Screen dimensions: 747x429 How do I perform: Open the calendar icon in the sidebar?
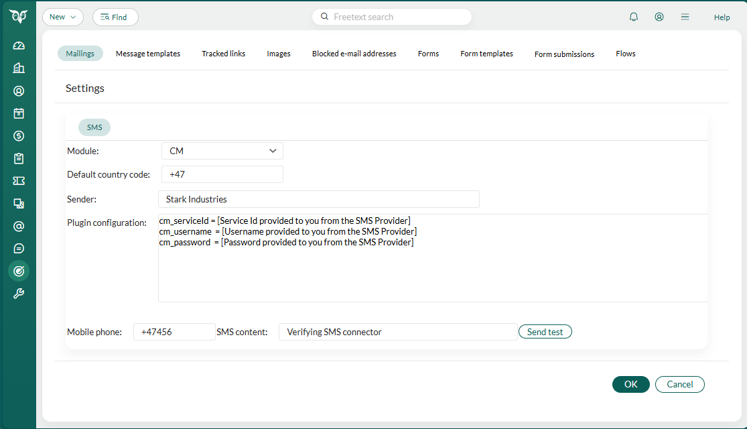click(x=18, y=113)
